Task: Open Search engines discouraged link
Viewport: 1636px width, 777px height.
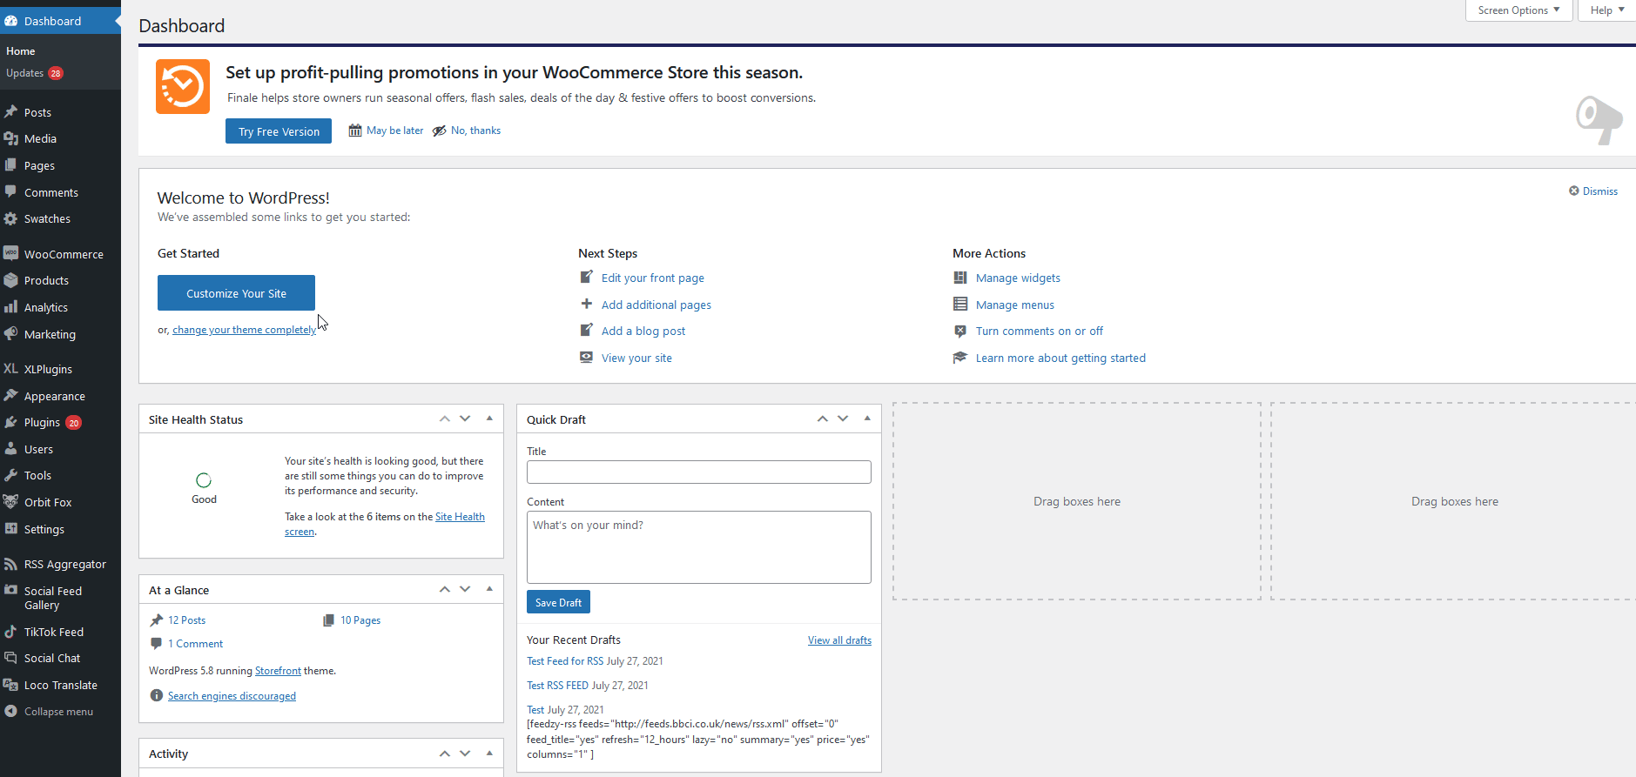Action: (232, 696)
